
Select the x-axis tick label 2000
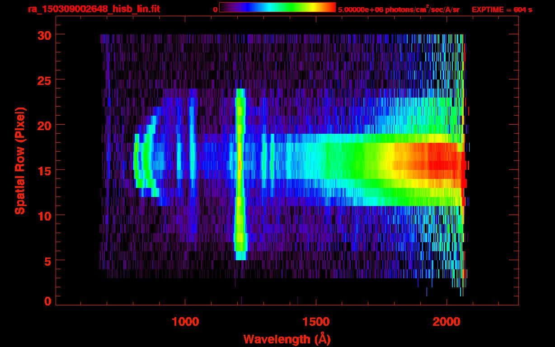[x=446, y=322]
